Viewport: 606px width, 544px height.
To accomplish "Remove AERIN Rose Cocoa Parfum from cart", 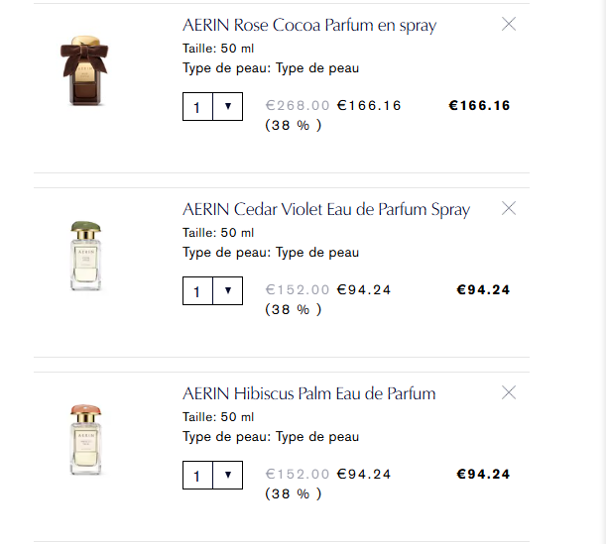I will [509, 25].
